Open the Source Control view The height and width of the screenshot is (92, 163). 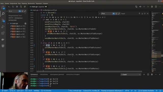[x=3, y=20]
